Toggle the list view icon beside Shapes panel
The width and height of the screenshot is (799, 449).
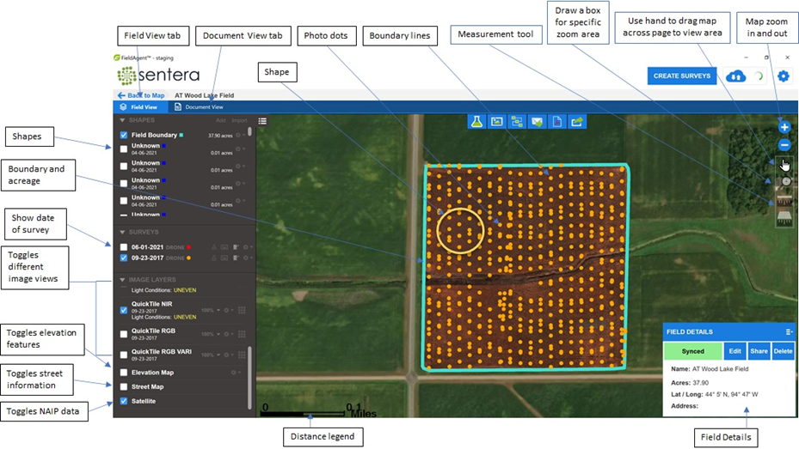262,121
